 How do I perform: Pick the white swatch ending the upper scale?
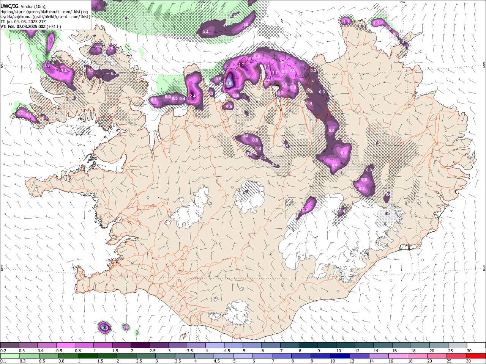tap(476, 345)
